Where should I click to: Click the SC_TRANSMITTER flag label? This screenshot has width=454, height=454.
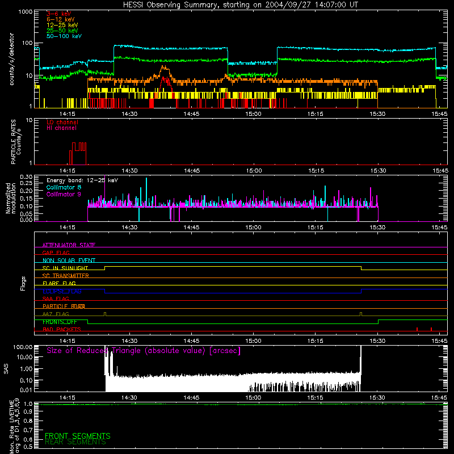click(66, 275)
